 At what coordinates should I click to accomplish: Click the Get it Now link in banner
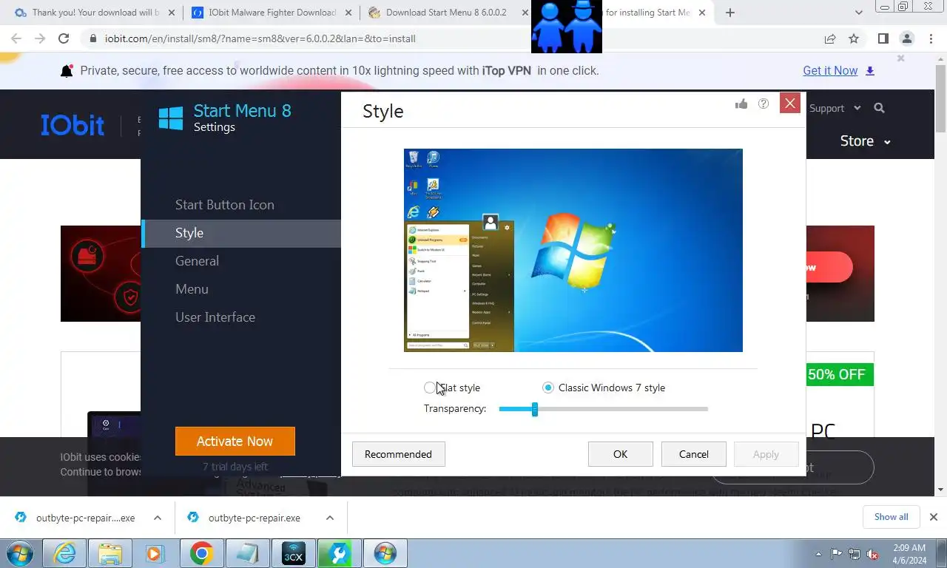pyautogui.click(x=830, y=71)
